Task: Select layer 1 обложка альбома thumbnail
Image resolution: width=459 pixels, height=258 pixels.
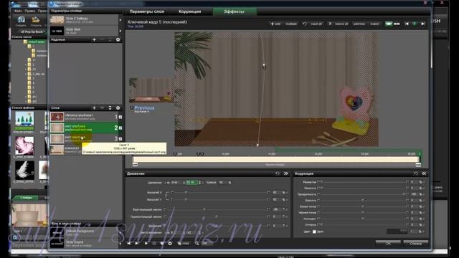Action: click(x=57, y=117)
